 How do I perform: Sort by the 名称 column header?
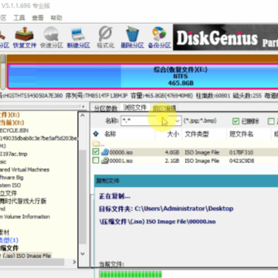click(110, 134)
